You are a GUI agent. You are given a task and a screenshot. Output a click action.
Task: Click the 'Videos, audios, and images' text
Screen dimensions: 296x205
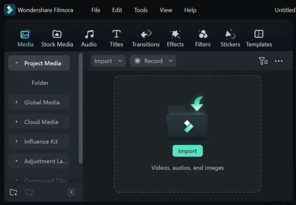coord(188,168)
